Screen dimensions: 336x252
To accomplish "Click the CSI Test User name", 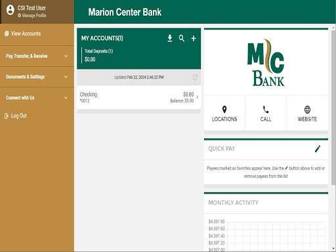I will [x=31, y=8].
